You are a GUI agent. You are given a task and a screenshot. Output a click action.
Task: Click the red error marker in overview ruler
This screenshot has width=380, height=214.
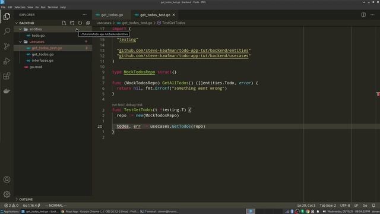pyautogui.click(x=378, y=94)
